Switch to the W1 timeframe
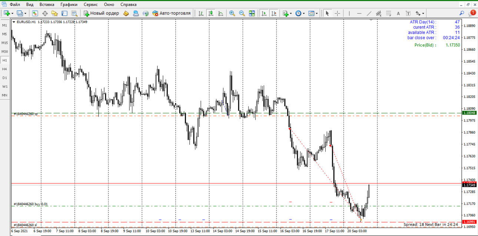This screenshot has height=236, width=478. pos(4,87)
